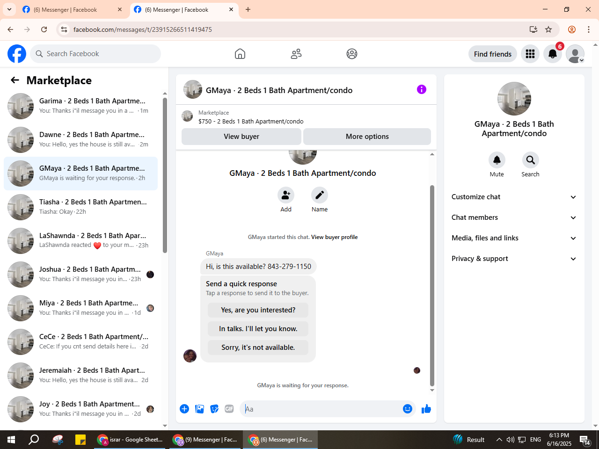599x449 pixels.
Task: Choose a GIF using the GIF icon
Action: click(229, 409)
